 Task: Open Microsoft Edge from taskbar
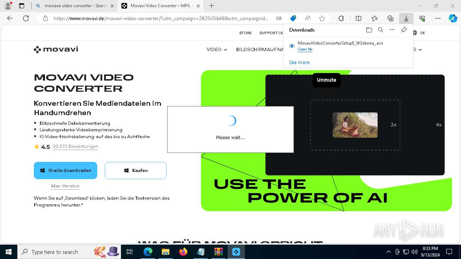pos(148,252)
